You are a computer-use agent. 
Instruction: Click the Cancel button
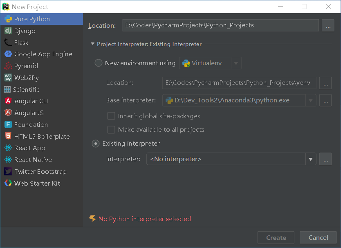coord(318,237)
